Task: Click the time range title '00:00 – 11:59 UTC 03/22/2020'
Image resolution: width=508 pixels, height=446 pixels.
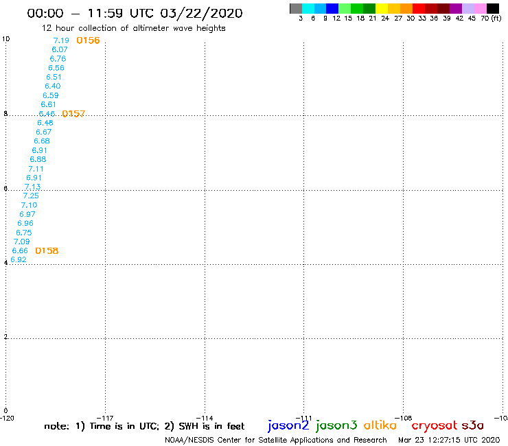Action: point(135,13)
